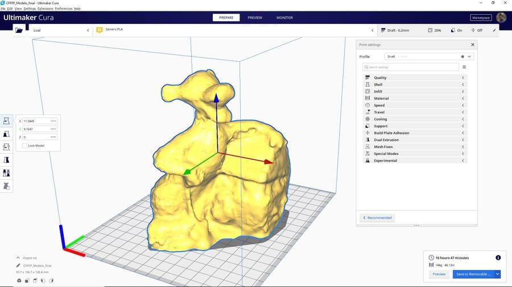Image resolution: width=512 pixels, height=287 pixels.
Task: Open file via folder icon
Action: tap(19, 30)
